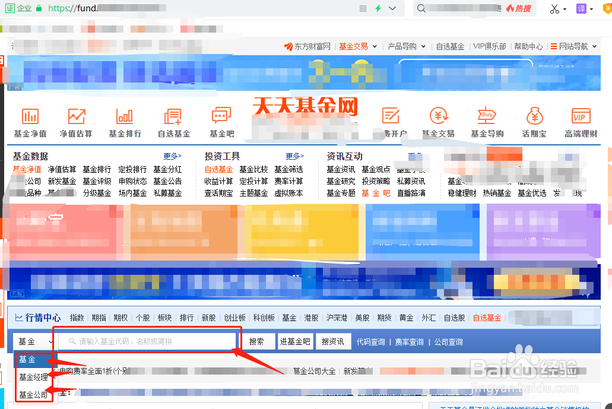This screenshot has width=612, height=409.
Task: Expand the 网站导航 dropdown
Action: pos(594,46)
